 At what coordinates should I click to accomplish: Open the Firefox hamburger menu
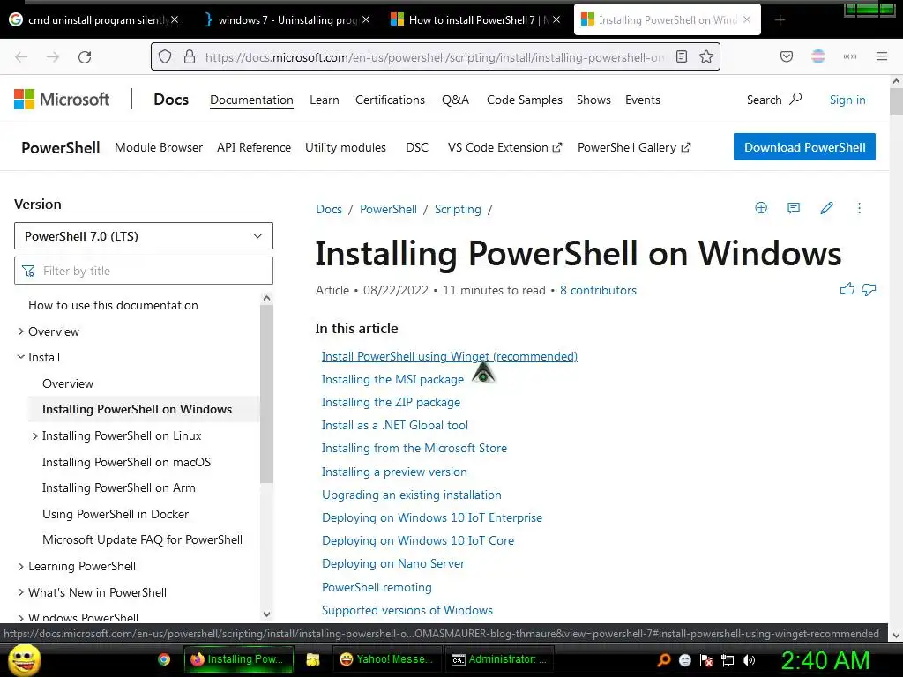point(882,56)
